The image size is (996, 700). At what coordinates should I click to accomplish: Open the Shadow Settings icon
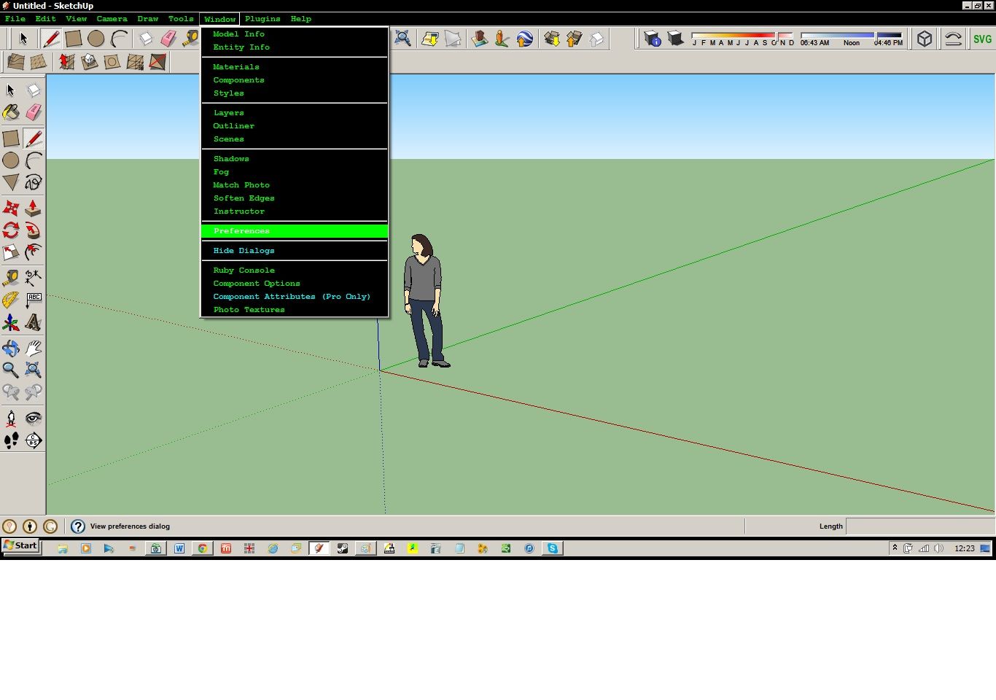point(653,39)
